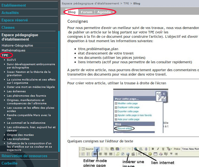Select the TPE item in sidebar
This screenshot has width=199, height=167.
[x=5, y=55]
